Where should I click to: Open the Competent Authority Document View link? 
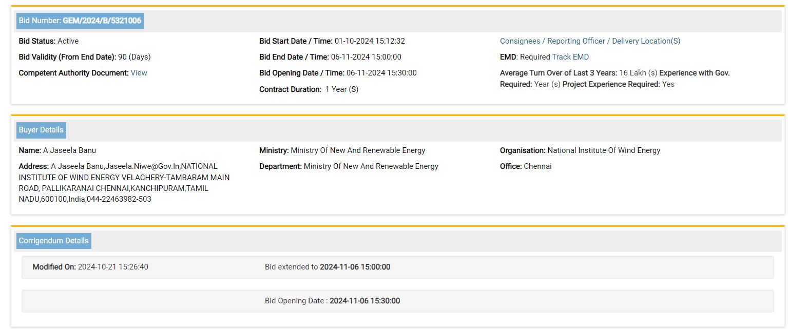point(139,73)
